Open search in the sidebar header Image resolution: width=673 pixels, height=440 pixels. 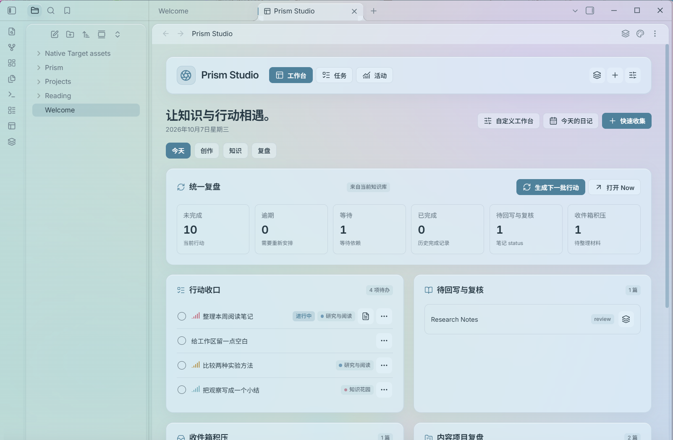51,10
